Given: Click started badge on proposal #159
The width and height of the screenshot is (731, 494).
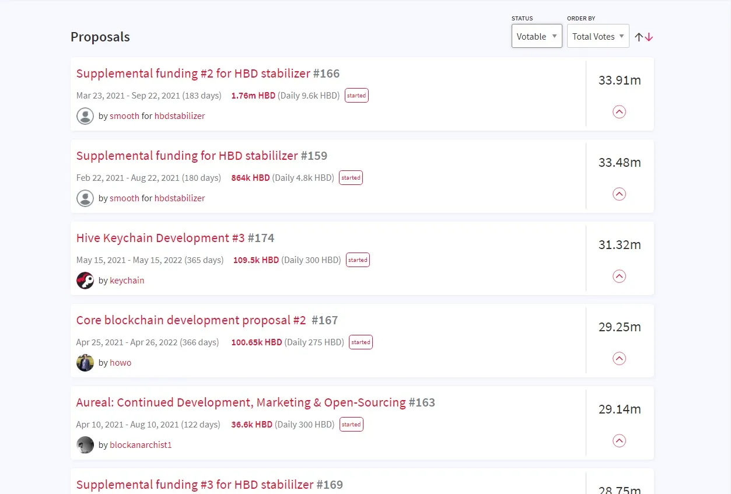Looking at the screenshot, I should click(351, 177).
